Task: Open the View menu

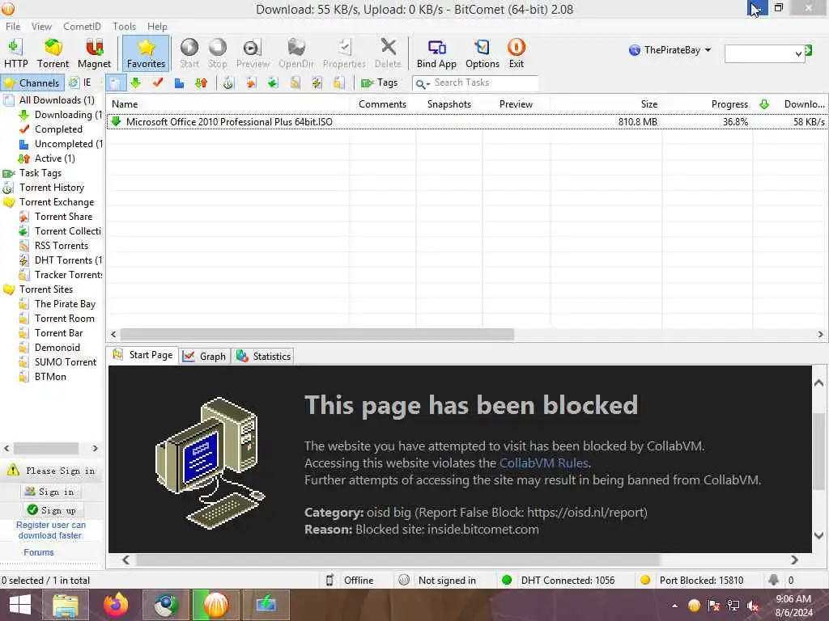Action: coord(41,27)
